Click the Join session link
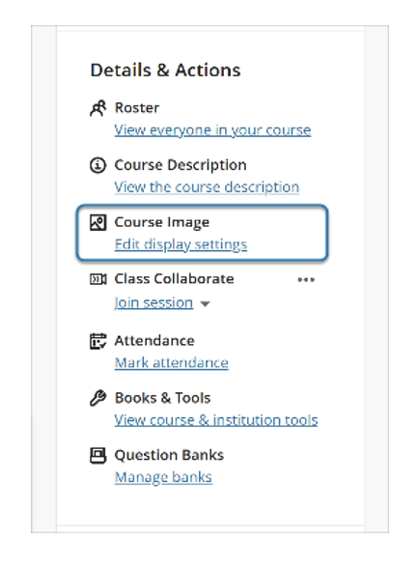The height and width of the screenshot is (566, 419). point(154,303)
